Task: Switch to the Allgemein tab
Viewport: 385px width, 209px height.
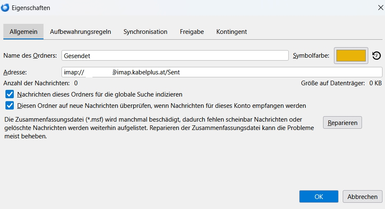Action: click(x=23, y=32)
